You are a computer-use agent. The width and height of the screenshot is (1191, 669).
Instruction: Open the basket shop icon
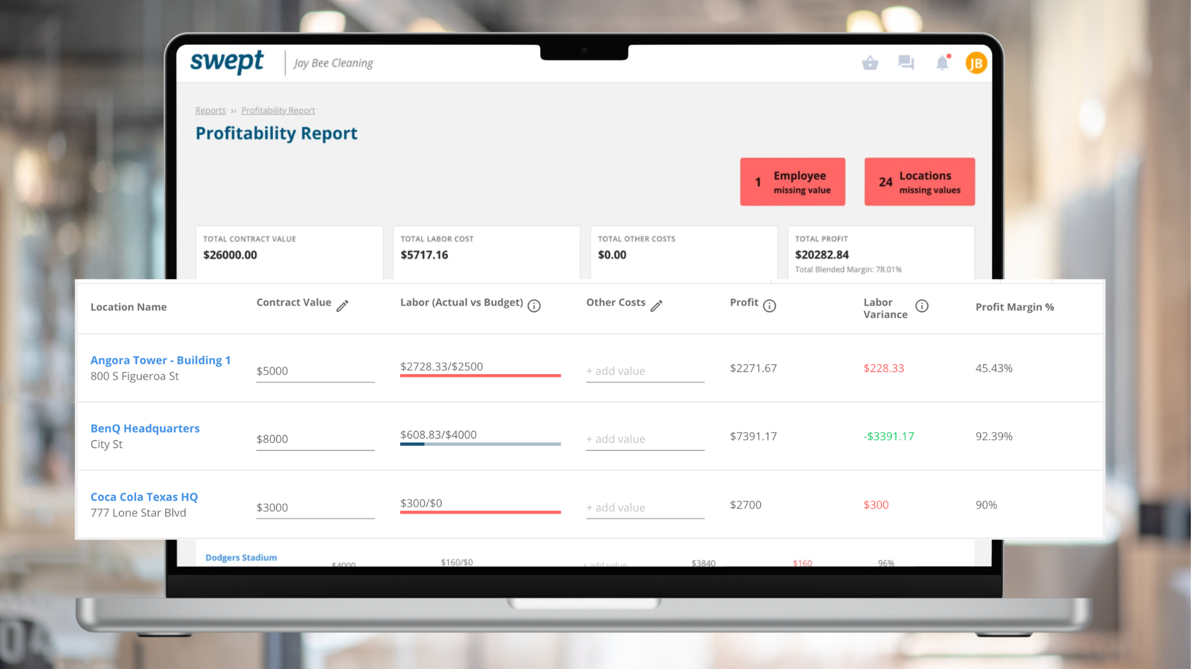click(870, 63)
